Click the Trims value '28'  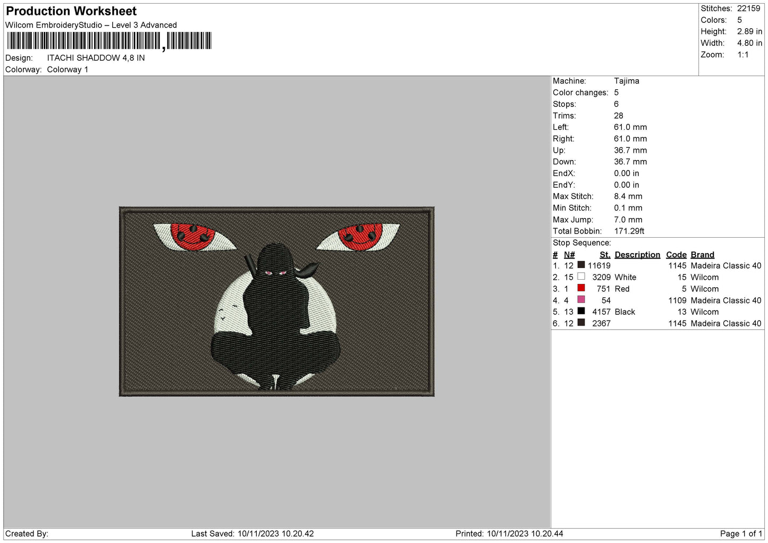[x=618, y=115]
